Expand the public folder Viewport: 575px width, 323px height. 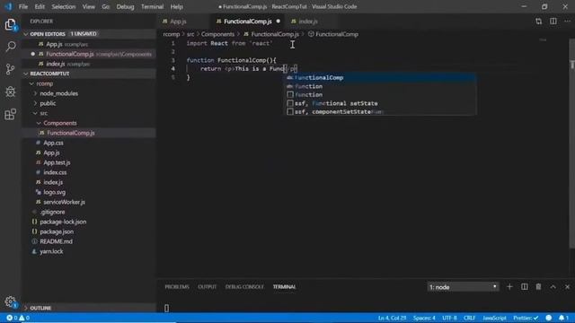48,103
